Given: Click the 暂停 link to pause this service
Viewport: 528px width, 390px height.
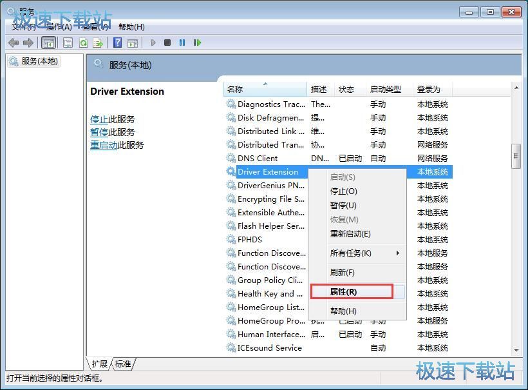Looking at the screenshot, I should click(x=99, y=132).
